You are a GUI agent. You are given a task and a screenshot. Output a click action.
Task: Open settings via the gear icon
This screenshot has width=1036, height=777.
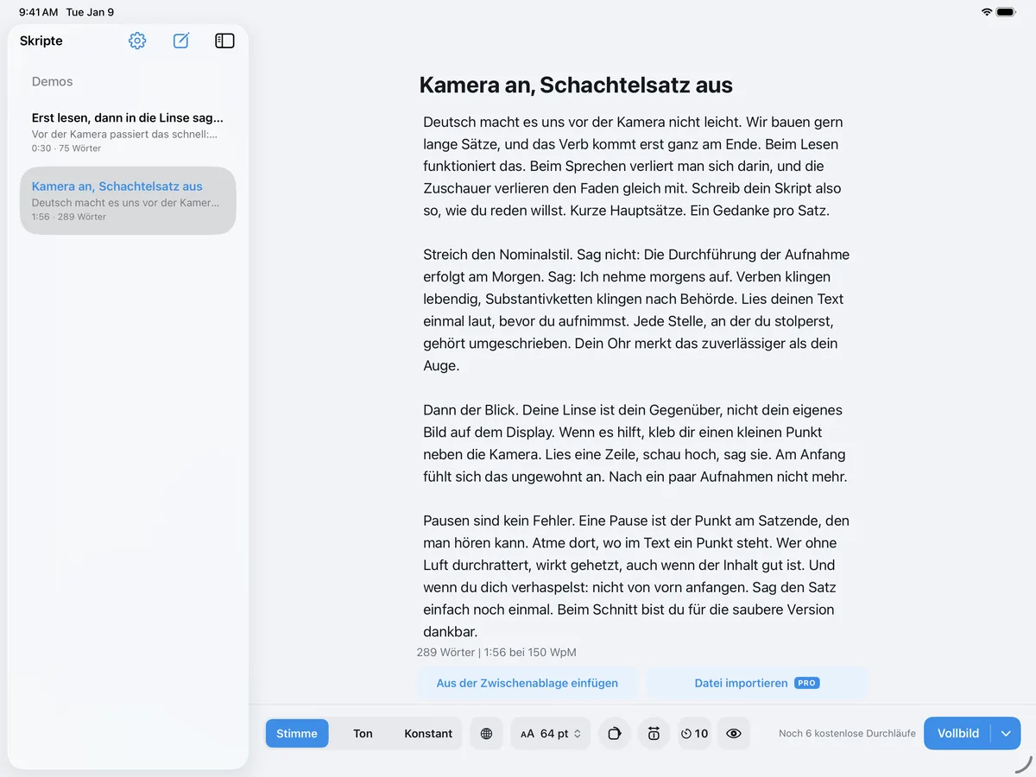click(x=137, y=41)
